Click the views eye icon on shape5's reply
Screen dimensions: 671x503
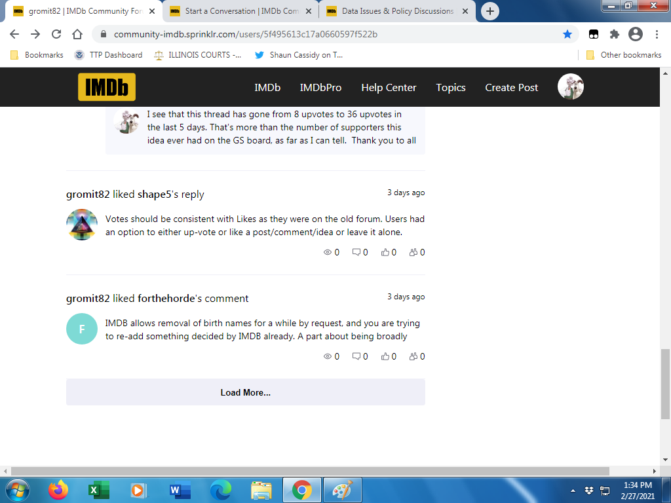coord(328,252)
